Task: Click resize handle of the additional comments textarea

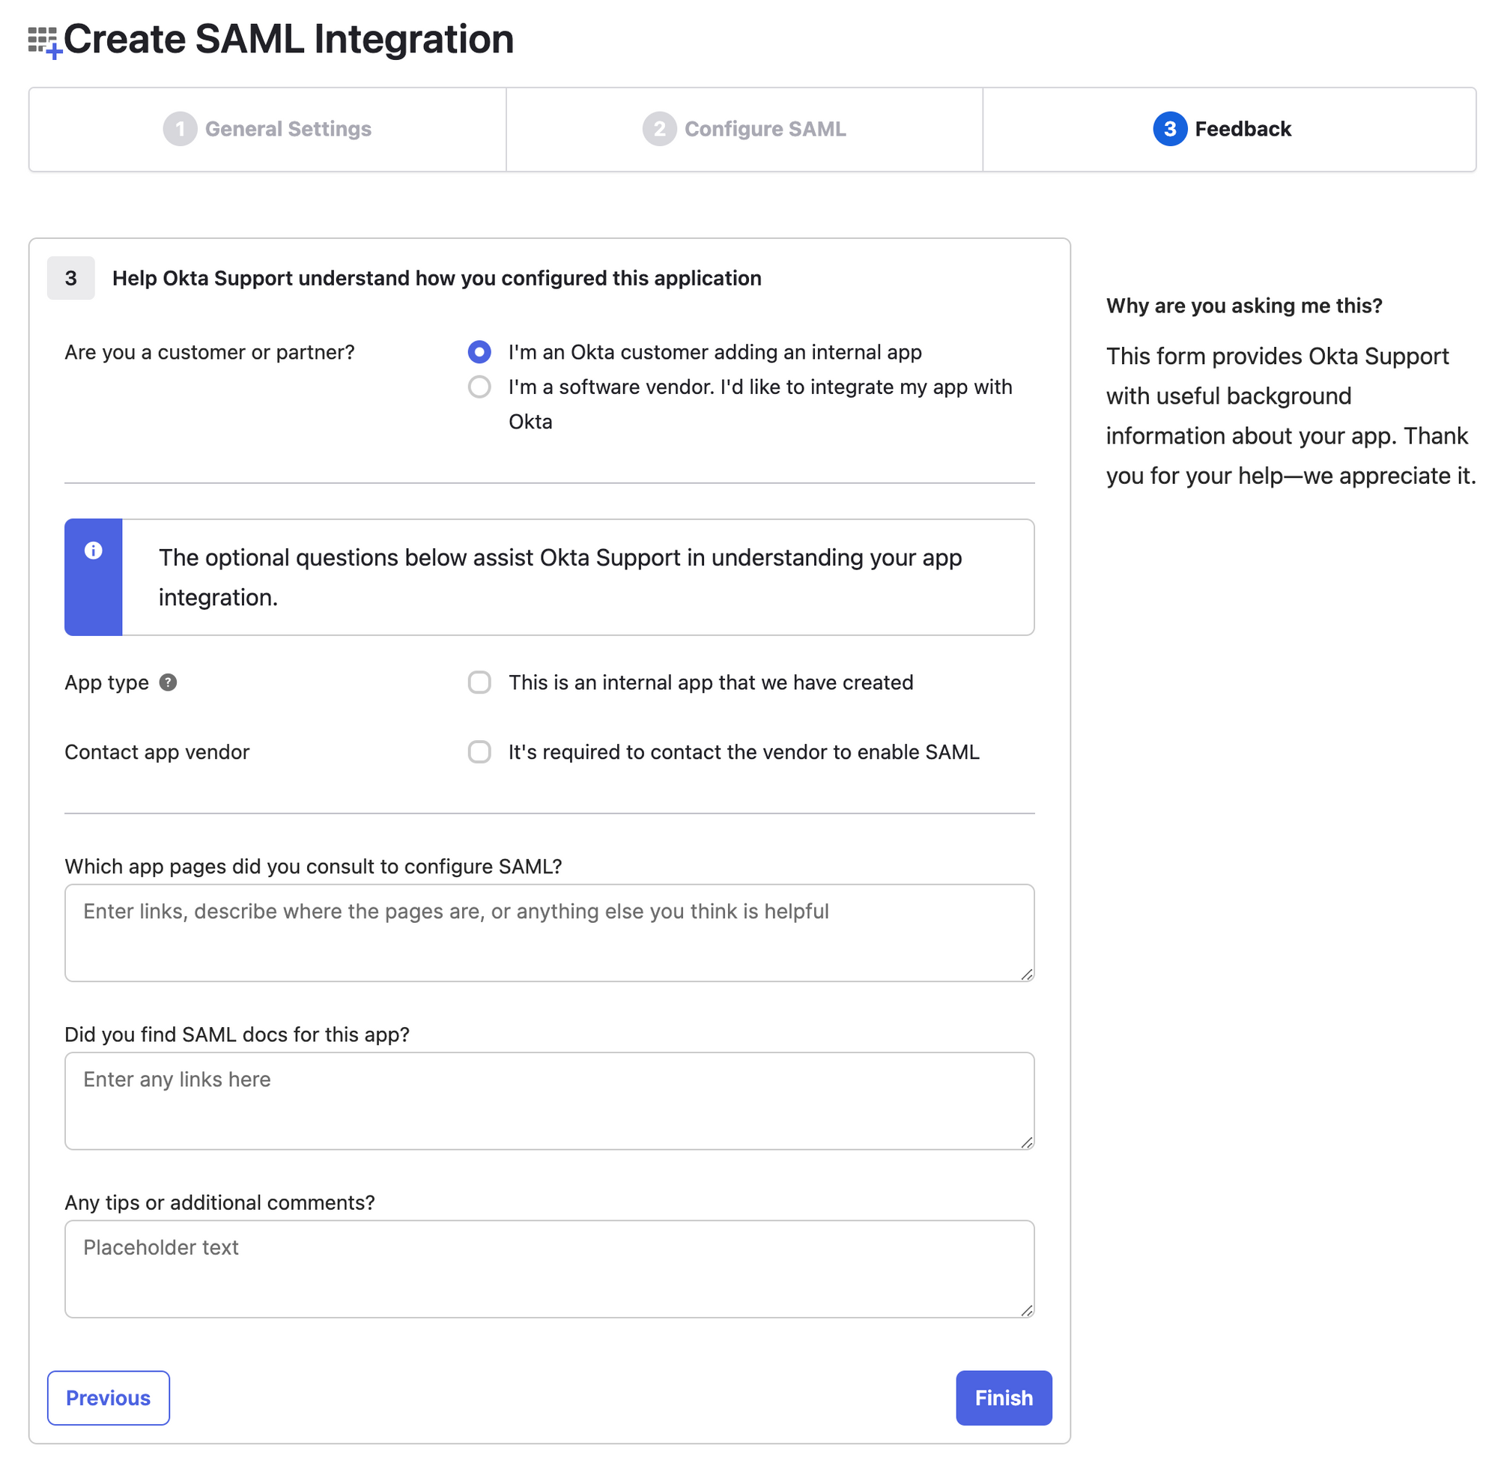Action: pos(1027,1310)
